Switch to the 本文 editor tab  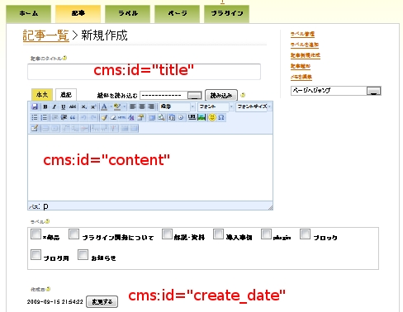(x=42, y=95)
